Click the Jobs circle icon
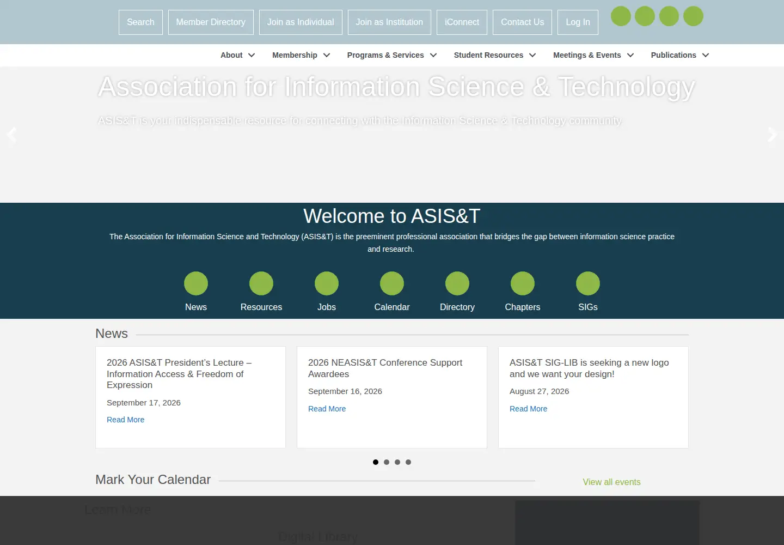 (x=327, y=283)
